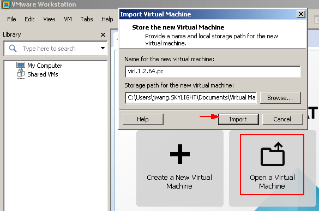This screenshot has width=319, height=211.
Task: Click Open a Virtual Machine tile
Action: 272,168
